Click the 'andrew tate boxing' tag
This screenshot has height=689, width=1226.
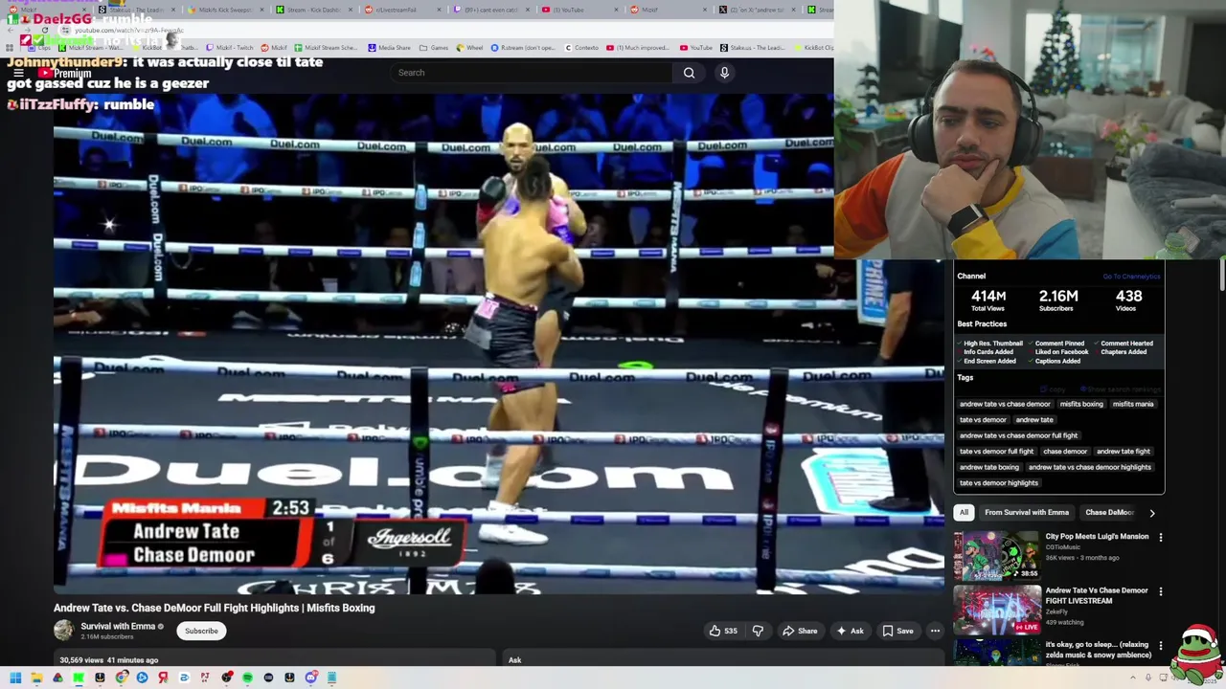point(989,467)
